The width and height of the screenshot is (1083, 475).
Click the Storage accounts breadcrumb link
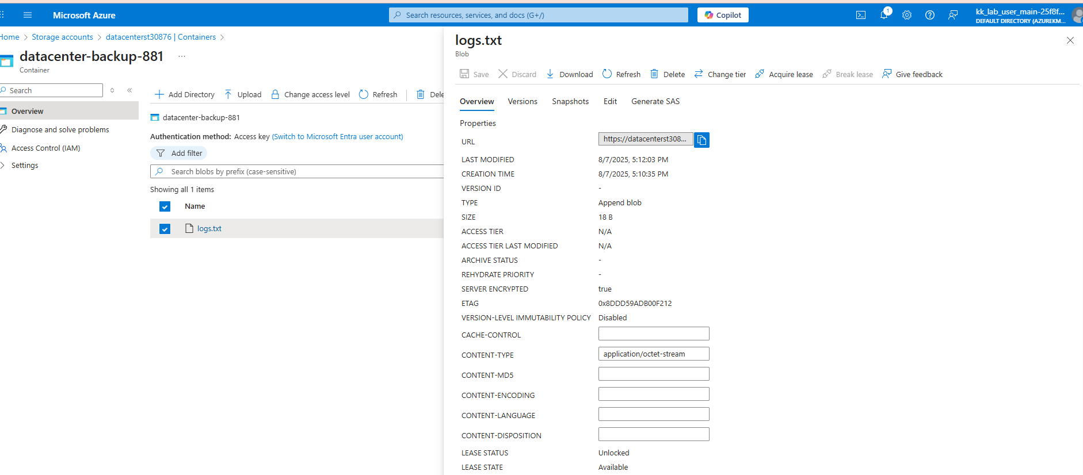pos(62,37)
